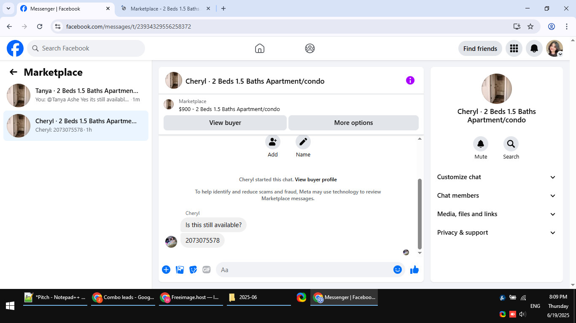Attach a photo file in composer
This screenshot has height=323, width=576.
click(180, 270)
